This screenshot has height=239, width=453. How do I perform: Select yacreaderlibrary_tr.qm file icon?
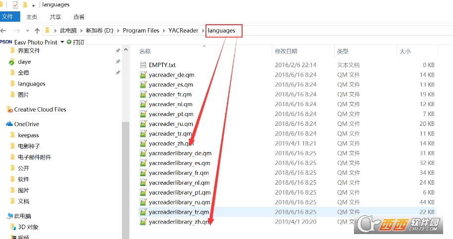(143, 212)
